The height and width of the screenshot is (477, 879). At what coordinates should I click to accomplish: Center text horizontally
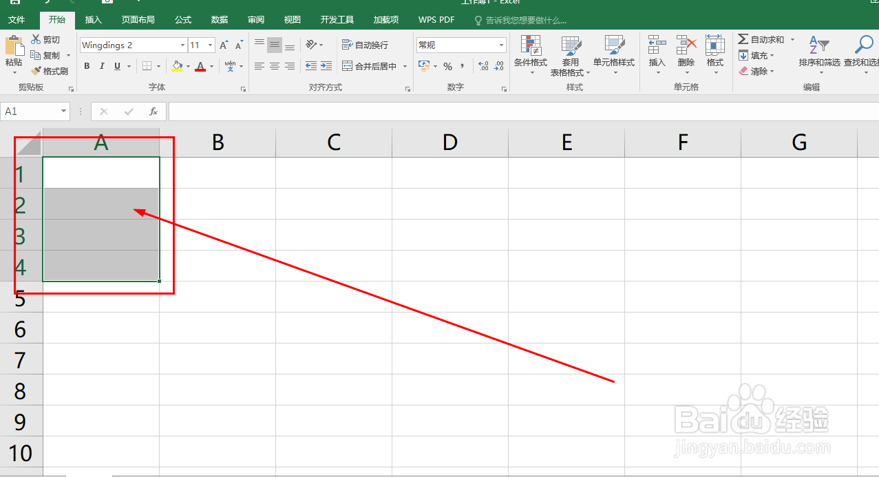[275, 66]
